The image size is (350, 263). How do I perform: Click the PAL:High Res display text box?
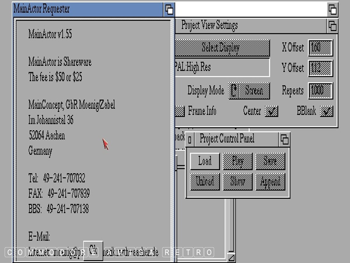pyautogui.click(x=222, y=68)
